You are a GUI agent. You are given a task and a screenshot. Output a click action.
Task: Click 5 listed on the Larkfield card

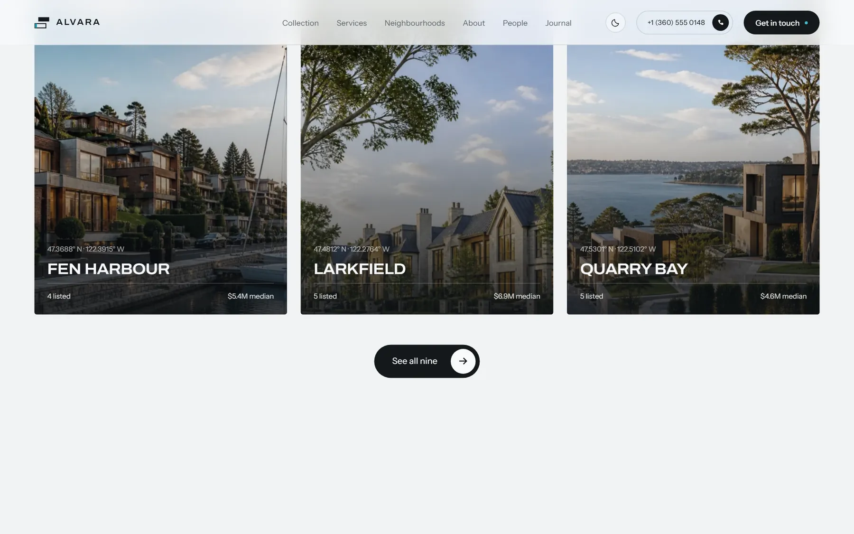click(325, 296)
